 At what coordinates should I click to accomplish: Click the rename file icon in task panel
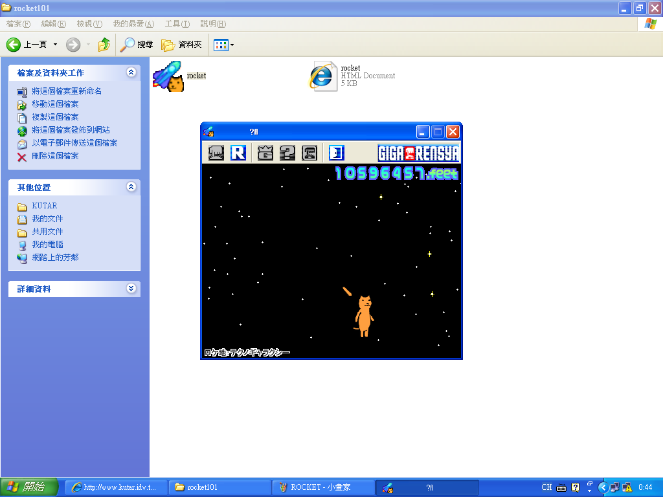22,92
